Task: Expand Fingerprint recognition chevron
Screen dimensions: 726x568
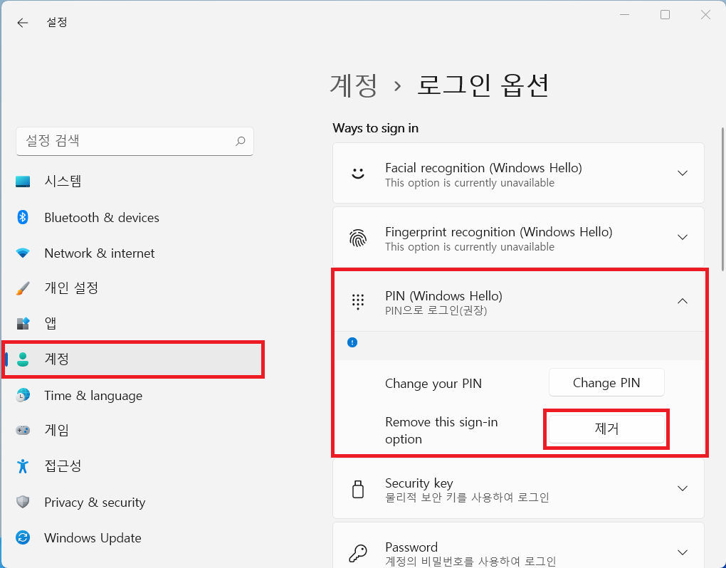Action: point(682,237)
